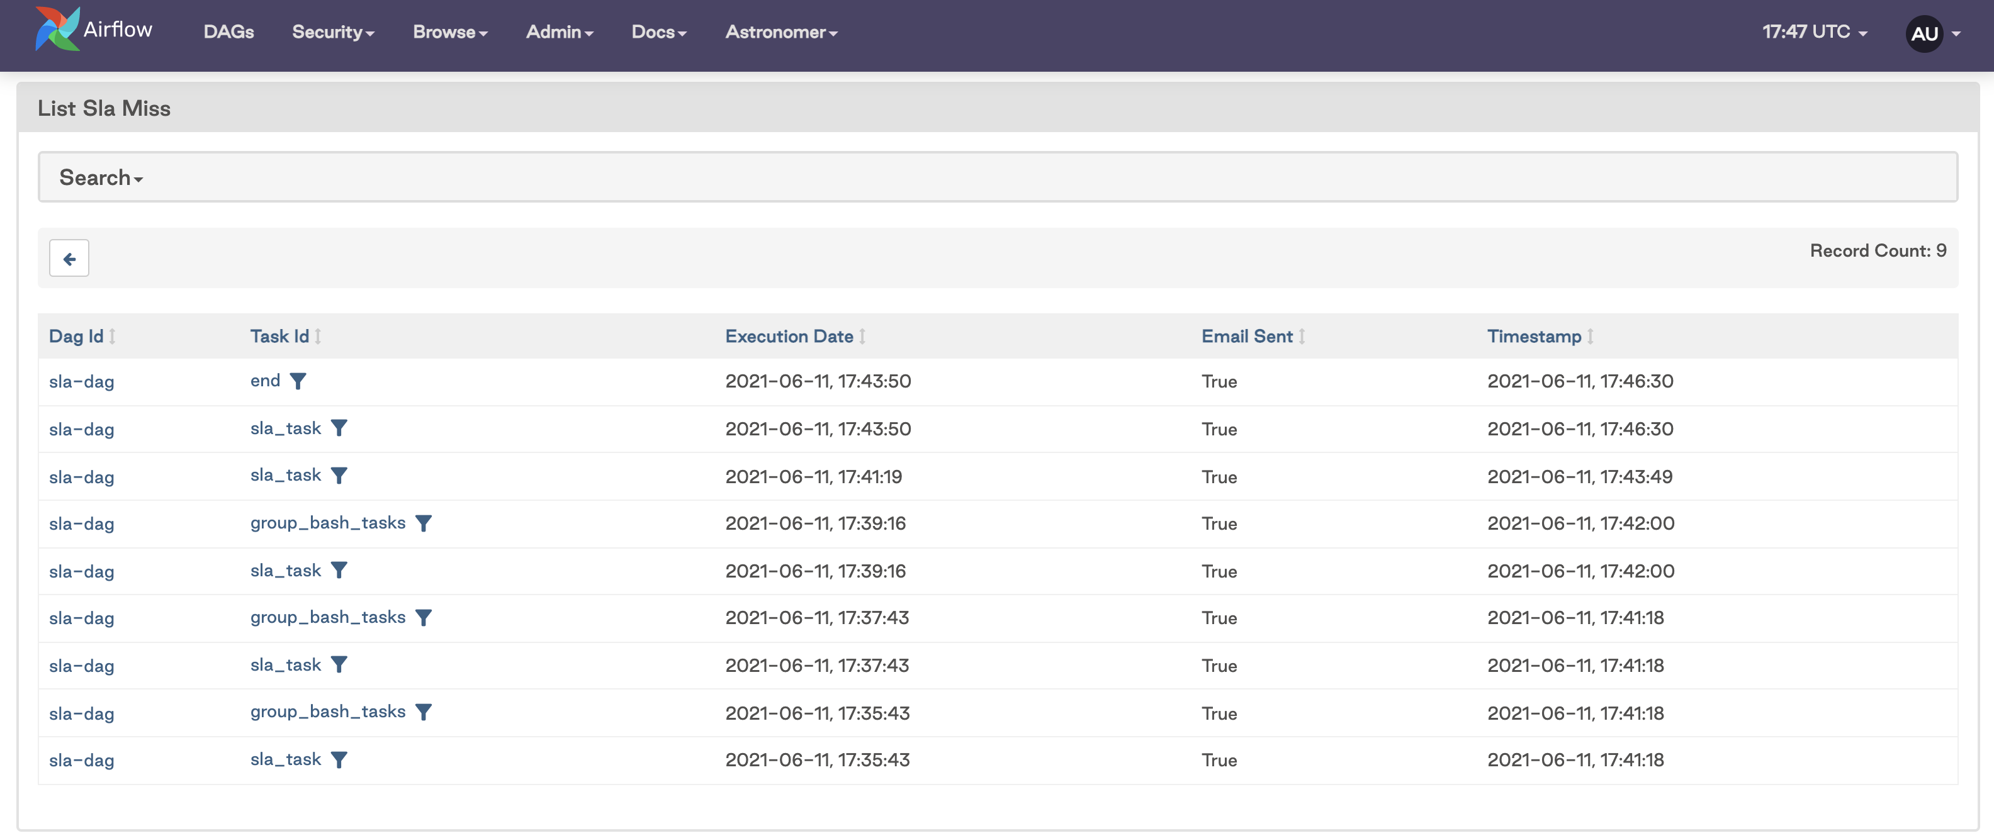This screenshot has width=1994, height=838.
Task: Open the Security dropdown menu
Action: [x=333, y=31]
